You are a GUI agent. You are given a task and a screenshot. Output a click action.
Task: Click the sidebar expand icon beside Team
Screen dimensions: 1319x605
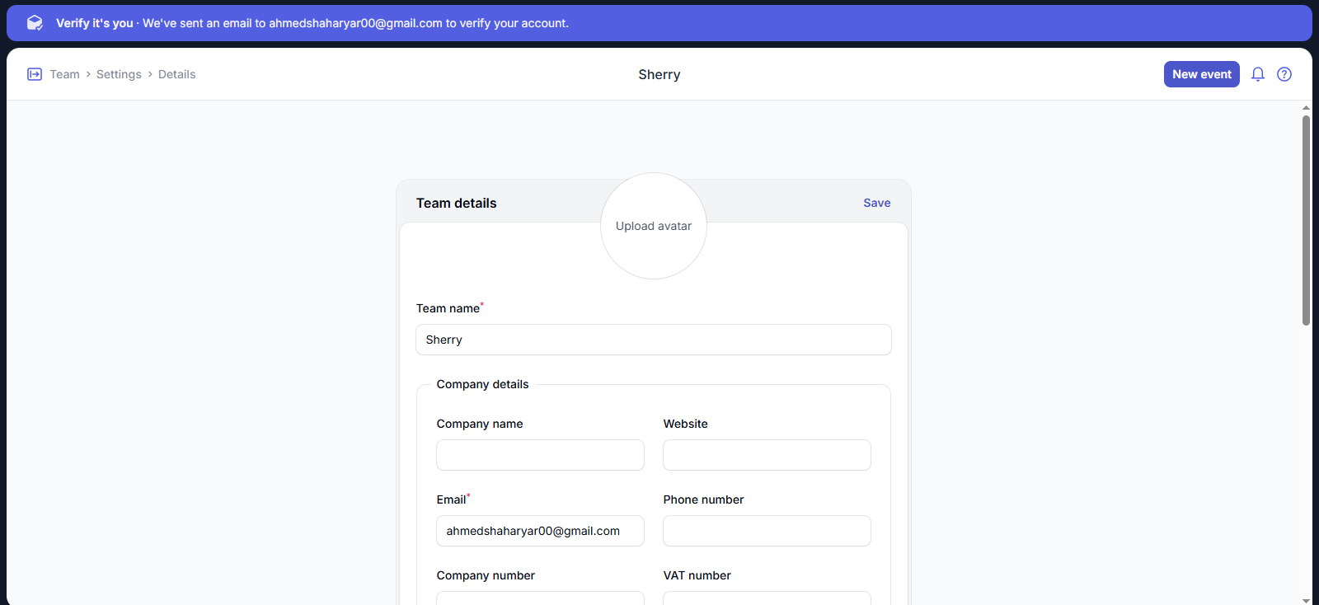tap(35, 74)
